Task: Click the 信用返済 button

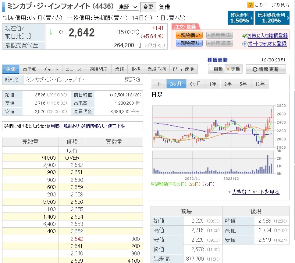Action: (219, 43)
